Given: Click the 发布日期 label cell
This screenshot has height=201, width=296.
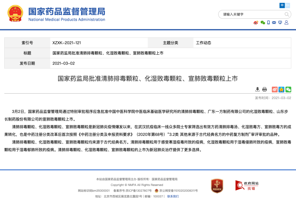Looking at the screenshot, I should point(27,63).
